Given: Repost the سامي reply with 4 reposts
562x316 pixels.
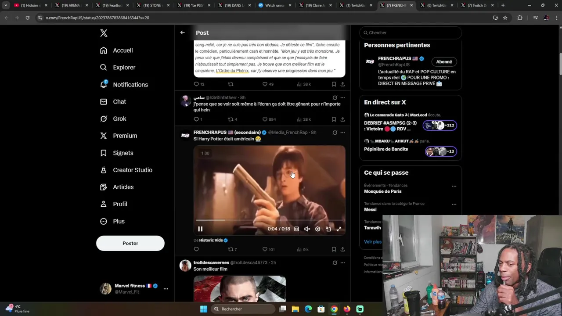Looking at the screenshot, I should click(x=232, y=119).
